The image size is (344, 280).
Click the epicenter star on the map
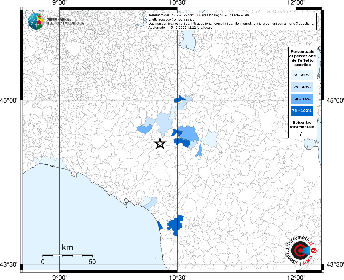160,143
